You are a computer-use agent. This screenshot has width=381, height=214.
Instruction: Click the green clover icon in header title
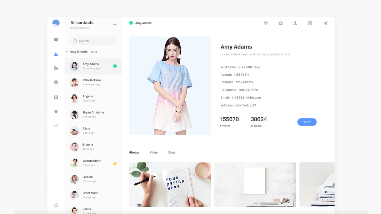point(131,23)
